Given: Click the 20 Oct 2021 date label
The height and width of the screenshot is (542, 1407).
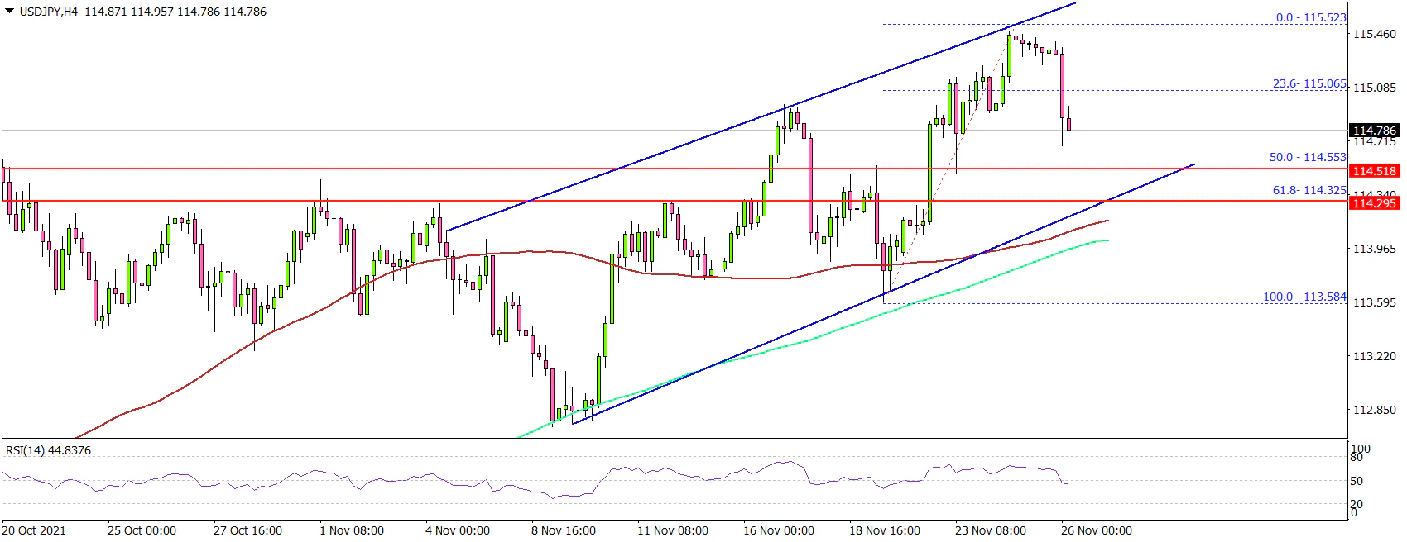Looking at the screenshot, I should [x=34, y=530].
